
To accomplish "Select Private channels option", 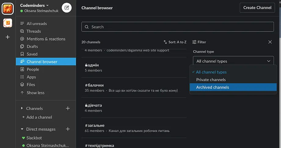I will [x=233, y=80].
